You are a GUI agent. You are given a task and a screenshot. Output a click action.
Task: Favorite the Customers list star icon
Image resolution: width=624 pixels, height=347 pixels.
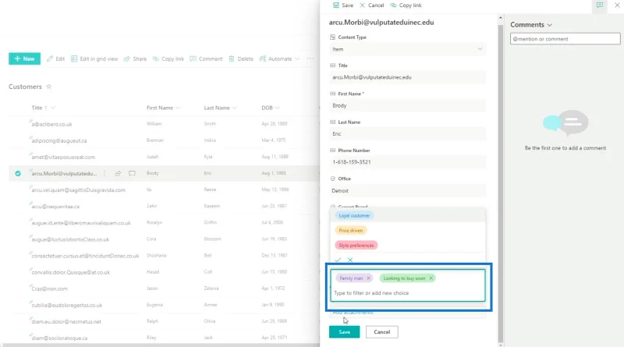tap(49, 87)
